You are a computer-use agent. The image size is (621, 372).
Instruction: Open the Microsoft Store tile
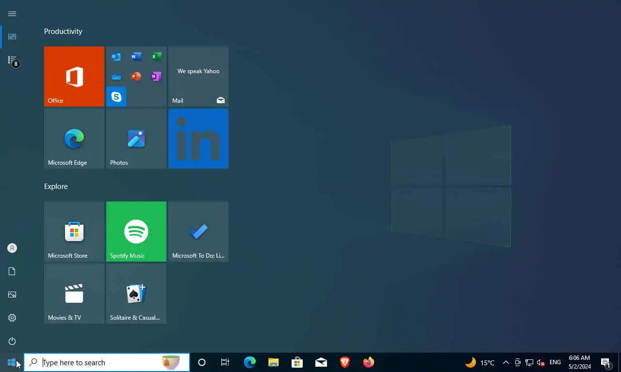74,232
